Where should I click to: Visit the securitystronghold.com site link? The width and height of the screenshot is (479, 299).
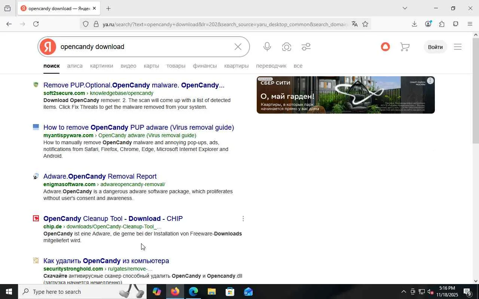[73, 269]
